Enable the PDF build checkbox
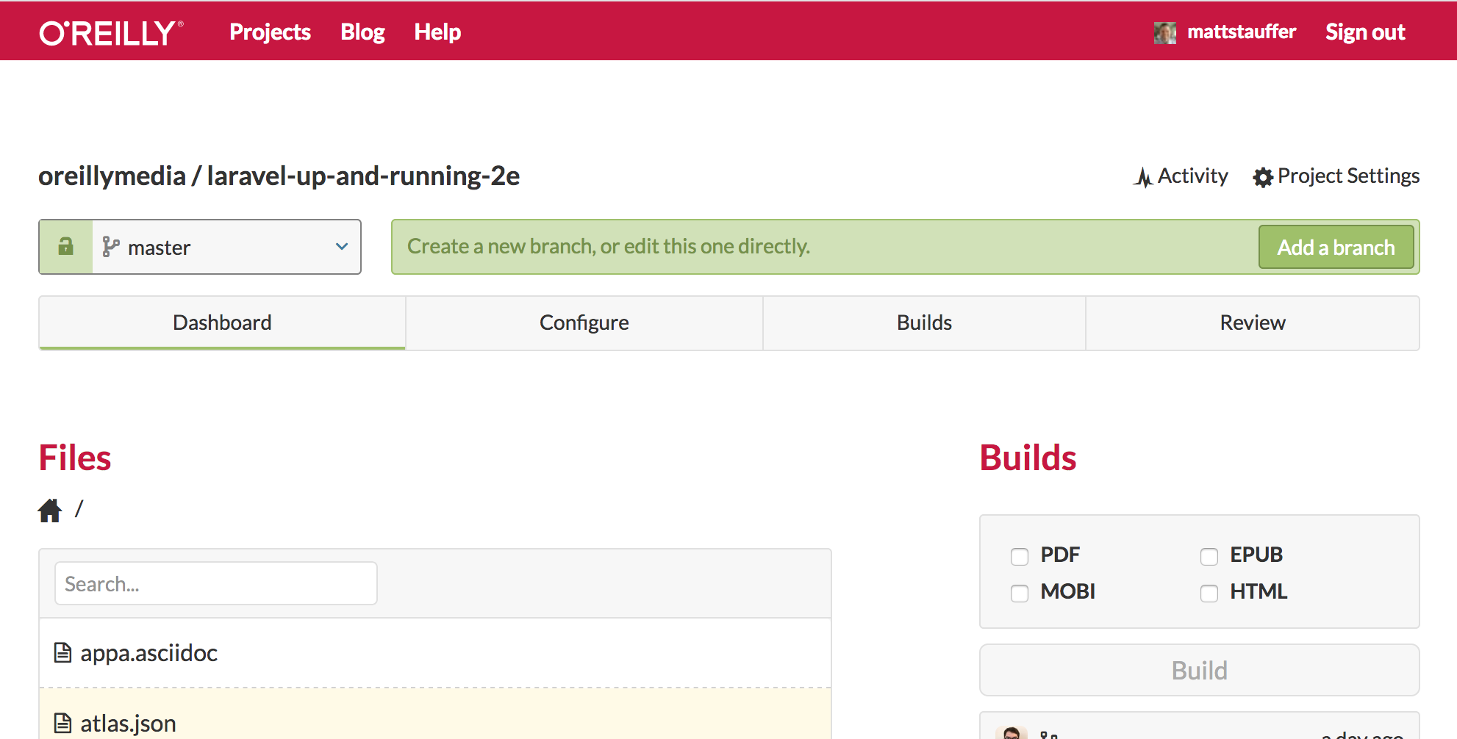The height and width of the screenshot is (739, 1457). (x=1020, y=556)
